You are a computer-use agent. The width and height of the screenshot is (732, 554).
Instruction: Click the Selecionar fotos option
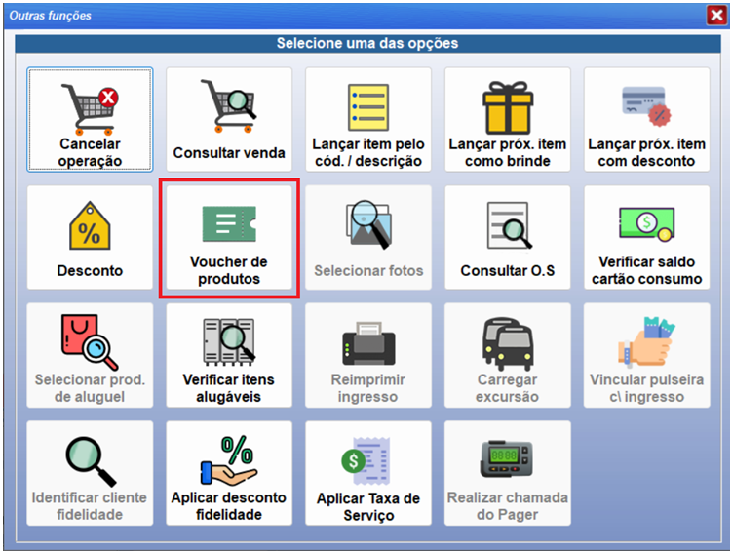pyautogui.click(x=367, y=237)
